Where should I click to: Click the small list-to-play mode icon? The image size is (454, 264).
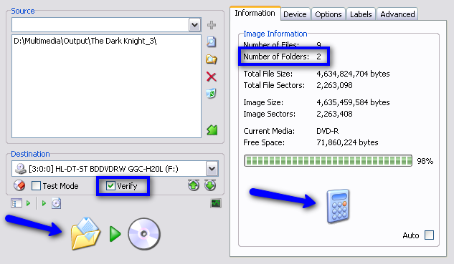tap(21, 203)
